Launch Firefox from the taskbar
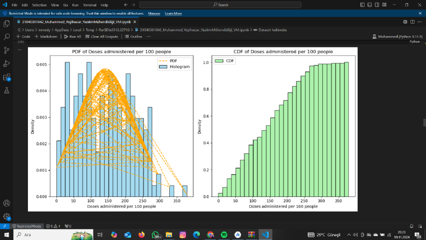Image resolution: width=426 pixels, height=240 pixels. click(x=141, y=235)
